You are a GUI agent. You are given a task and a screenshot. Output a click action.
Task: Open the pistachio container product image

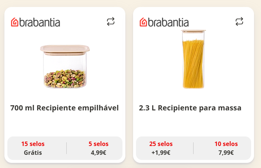click(x=65, y=66)
